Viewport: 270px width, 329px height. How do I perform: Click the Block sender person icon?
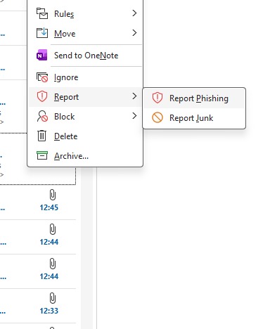[42, 116]
